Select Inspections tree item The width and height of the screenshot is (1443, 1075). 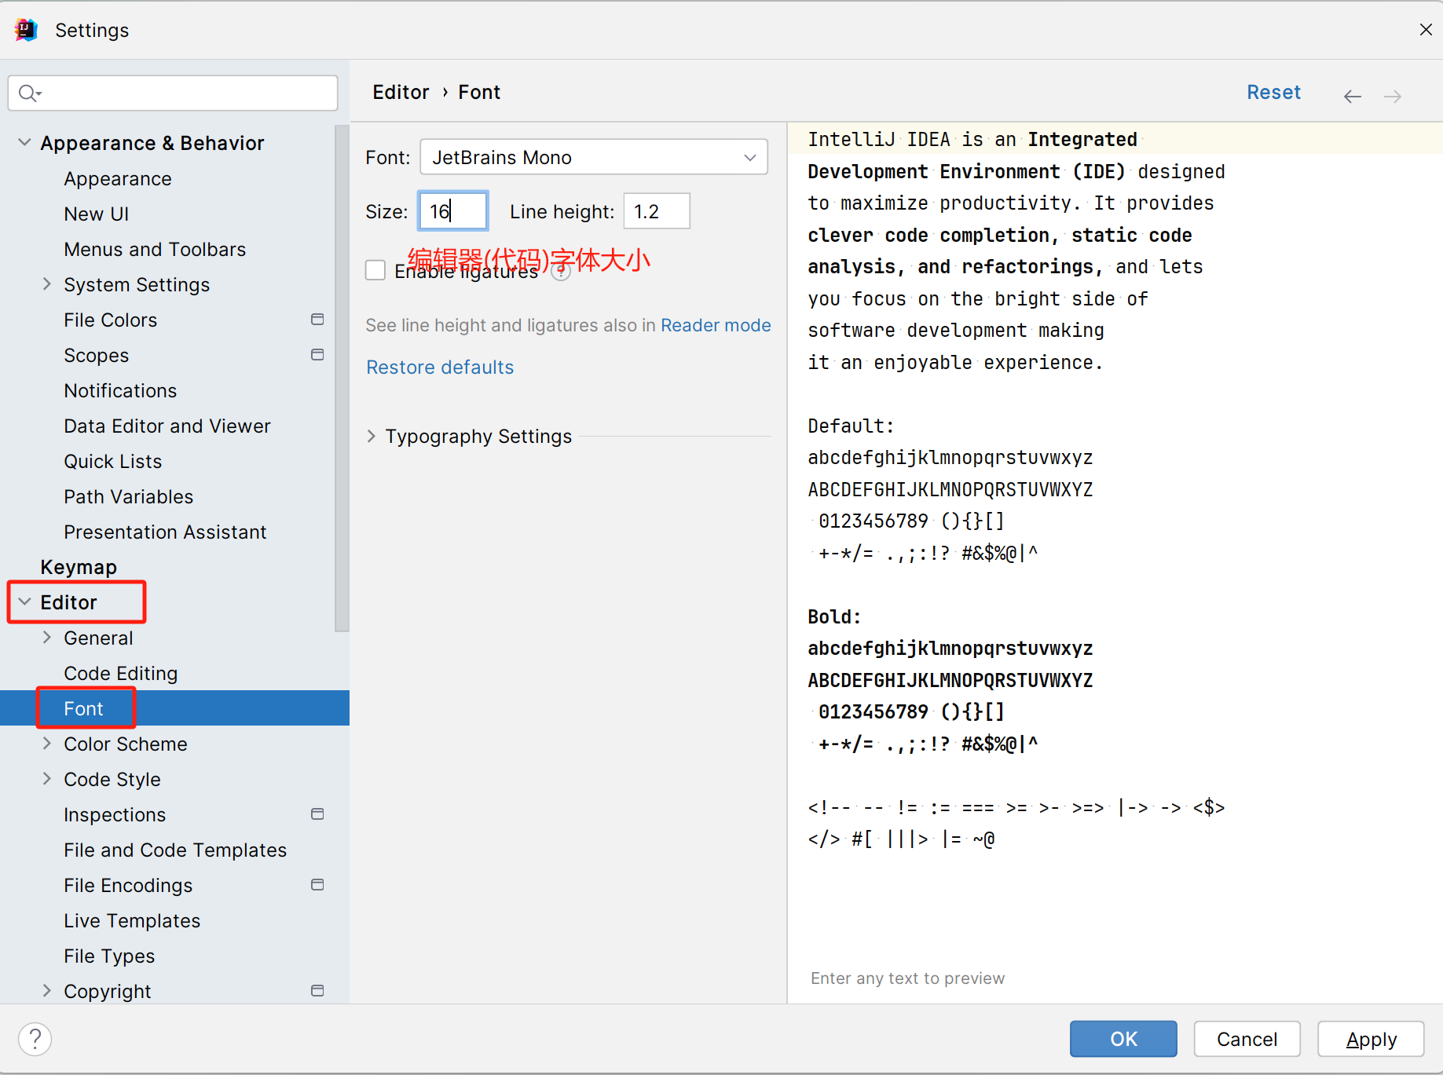[x=115, y=815]
